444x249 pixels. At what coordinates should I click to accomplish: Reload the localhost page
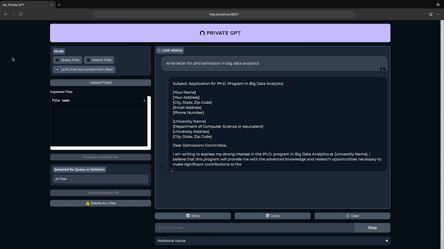(x=21, y=14)
